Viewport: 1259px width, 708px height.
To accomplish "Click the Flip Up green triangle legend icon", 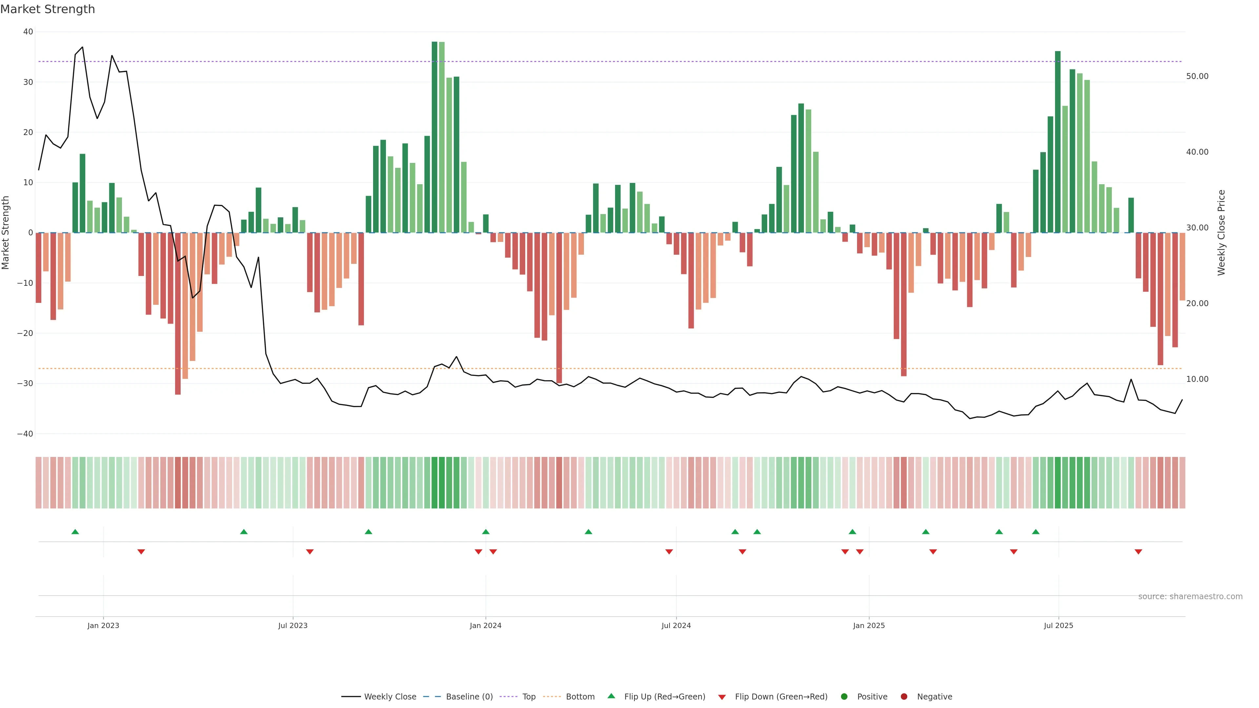I will coord(611,696).
